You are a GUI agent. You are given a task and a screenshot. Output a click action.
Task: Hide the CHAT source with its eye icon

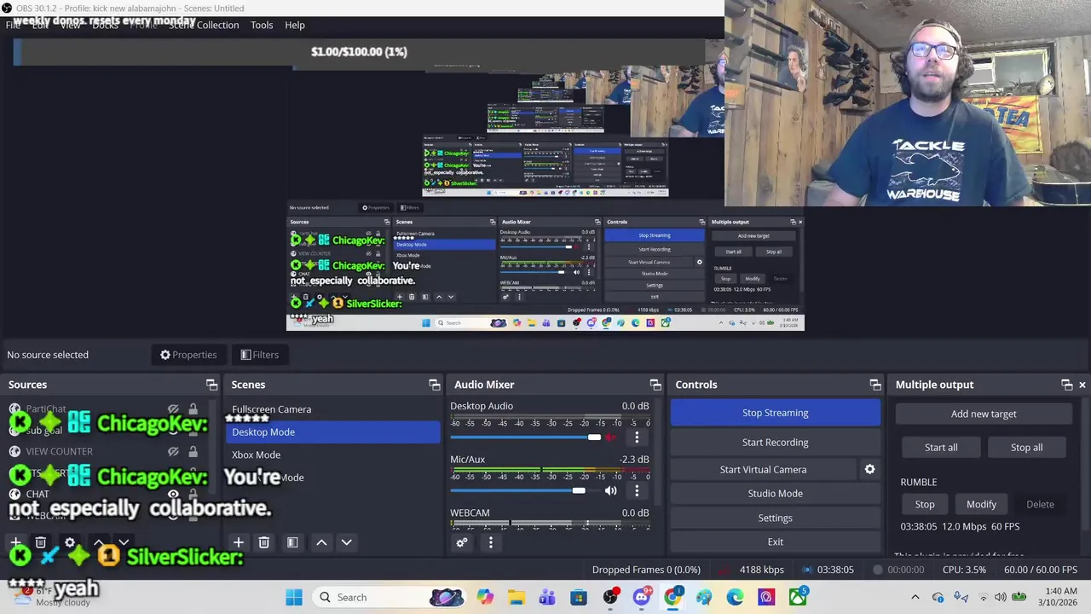[x=174, y=494]
